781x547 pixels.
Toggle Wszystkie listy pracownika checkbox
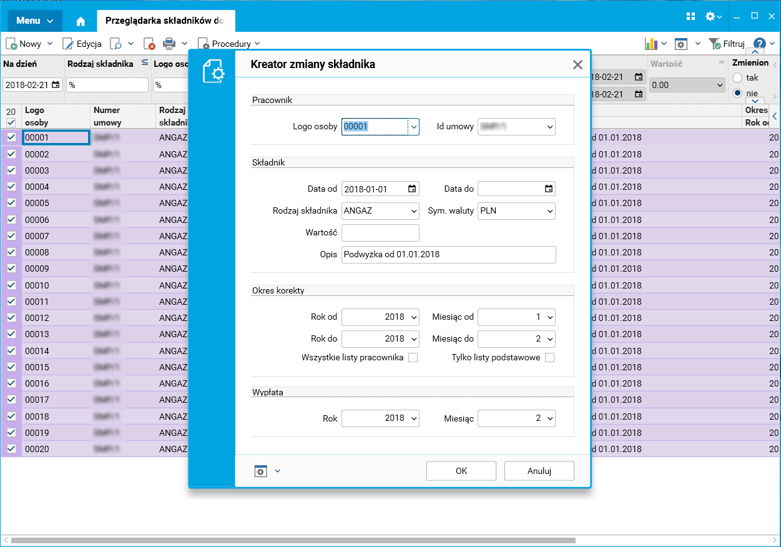(413, 358)
